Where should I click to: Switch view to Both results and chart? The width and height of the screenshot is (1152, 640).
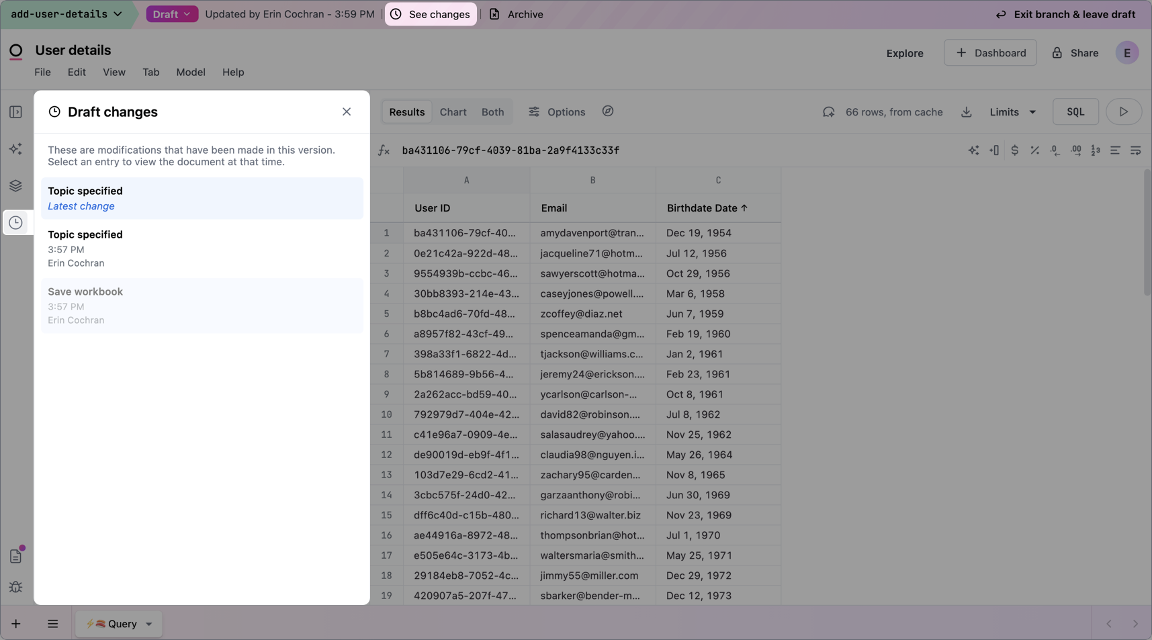(492, 112)
